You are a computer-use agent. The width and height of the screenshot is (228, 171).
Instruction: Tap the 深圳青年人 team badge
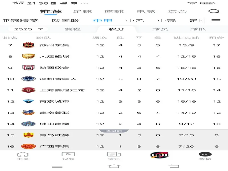[x=28, y=79]
